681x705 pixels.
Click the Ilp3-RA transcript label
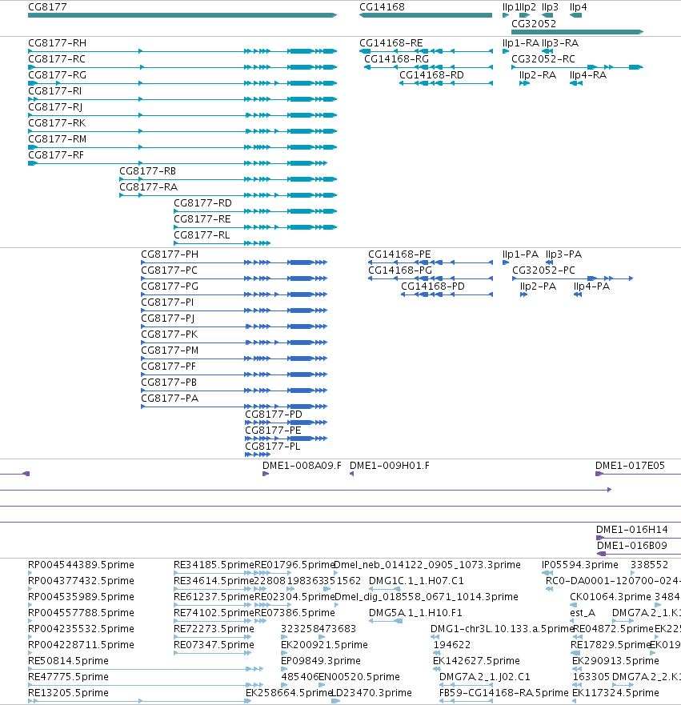tap(560, 43)
